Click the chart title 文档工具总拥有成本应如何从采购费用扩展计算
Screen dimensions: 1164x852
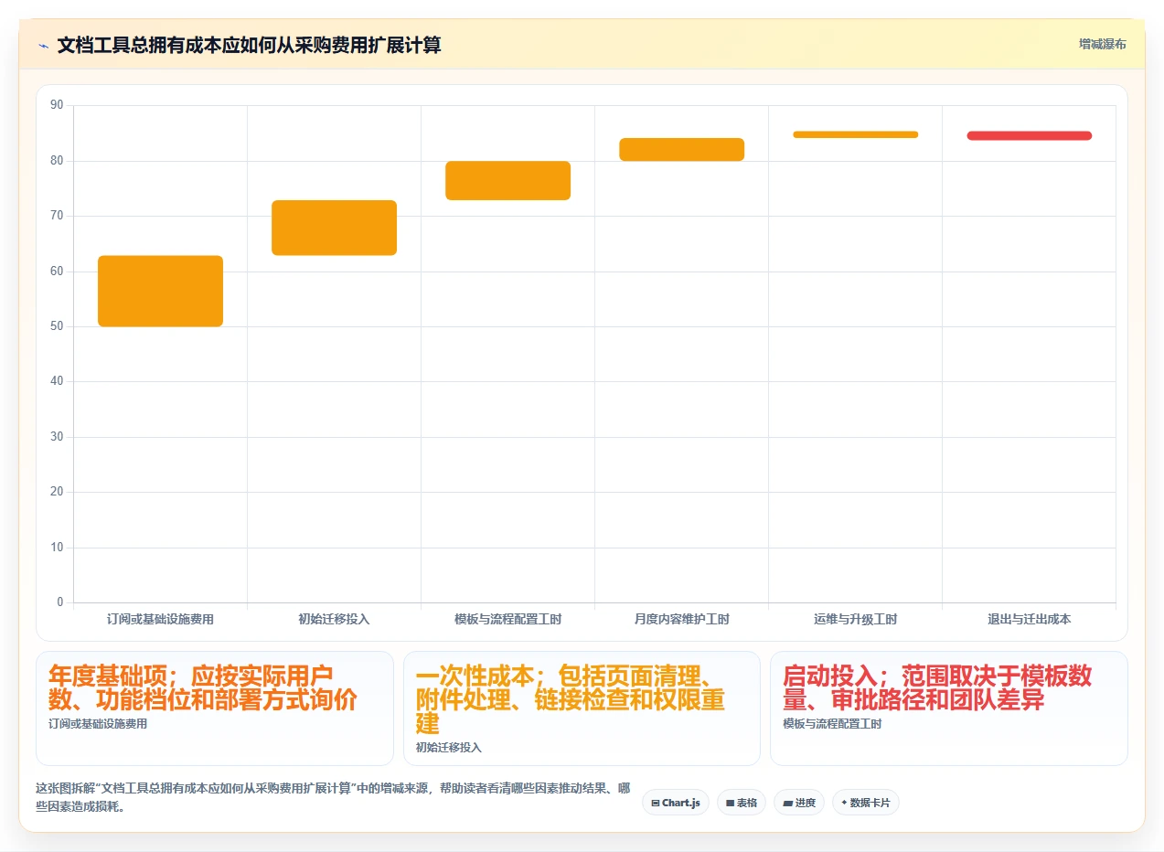[x=249, y=45]
